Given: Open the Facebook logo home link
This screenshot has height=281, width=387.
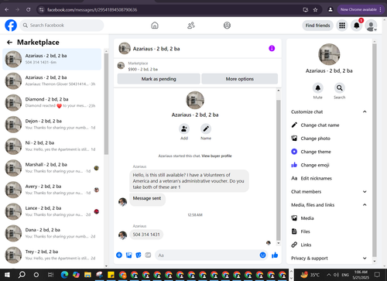Looking at the screenshot, I should pos(11,26).
